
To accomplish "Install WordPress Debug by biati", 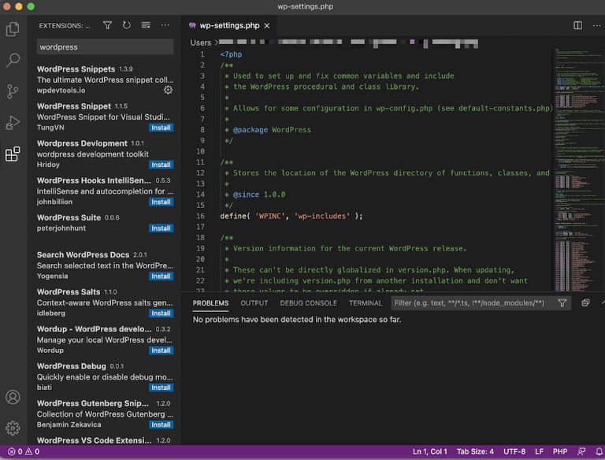I will coord(161,388).
